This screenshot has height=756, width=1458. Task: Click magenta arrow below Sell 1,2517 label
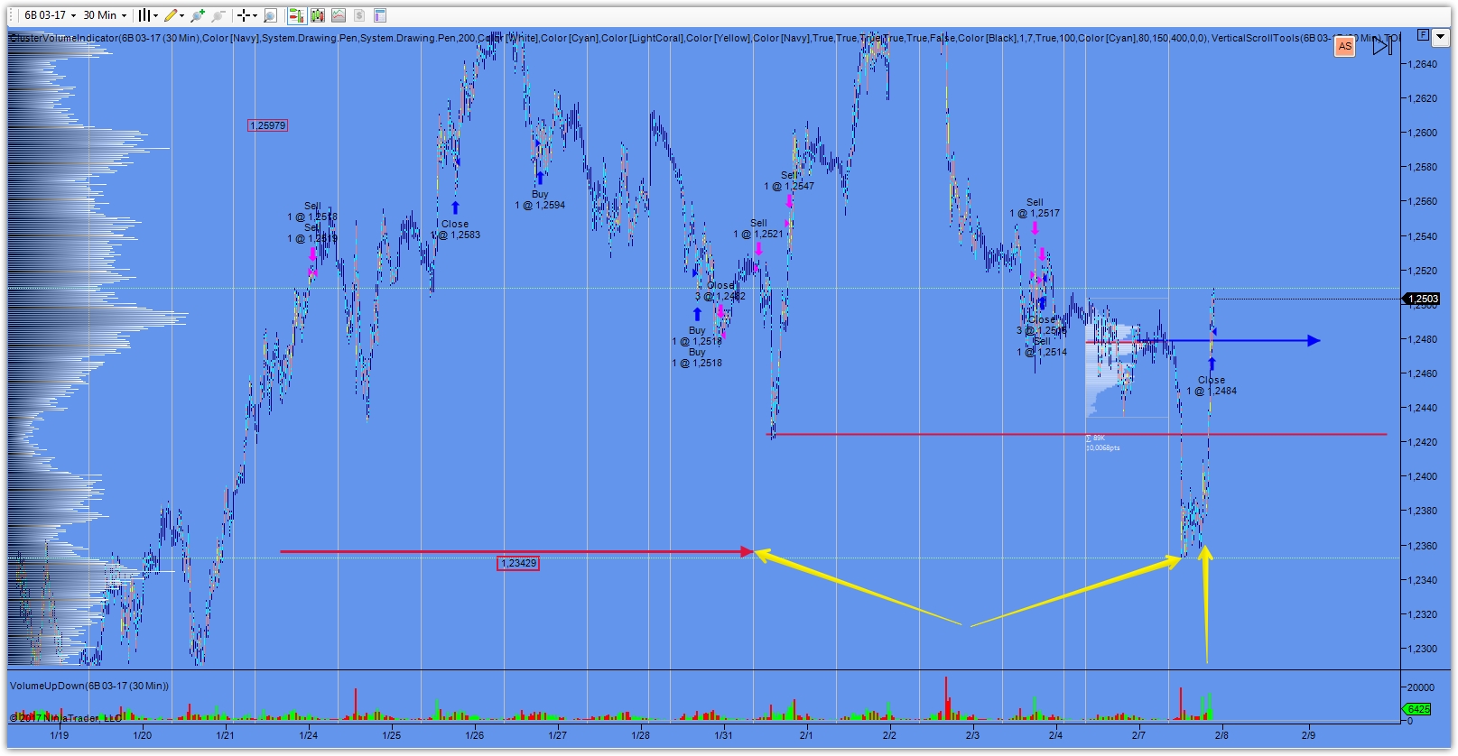click(1035, 228)
